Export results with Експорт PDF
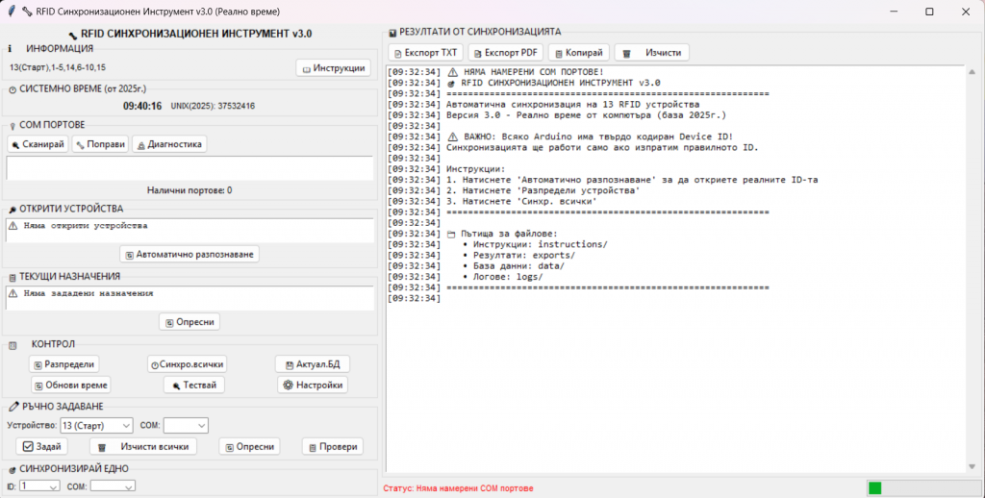Screen dimensions: 985x498 [x=507, y=52]
